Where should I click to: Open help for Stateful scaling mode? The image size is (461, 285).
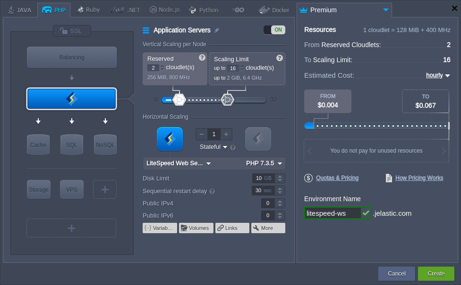[x=233, y=147]
